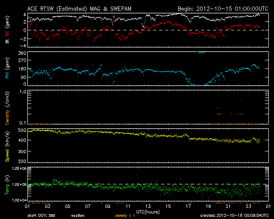274x219 pixels.
Task: Click the '200' tick label on Speed axis
Action: [22, 161]
